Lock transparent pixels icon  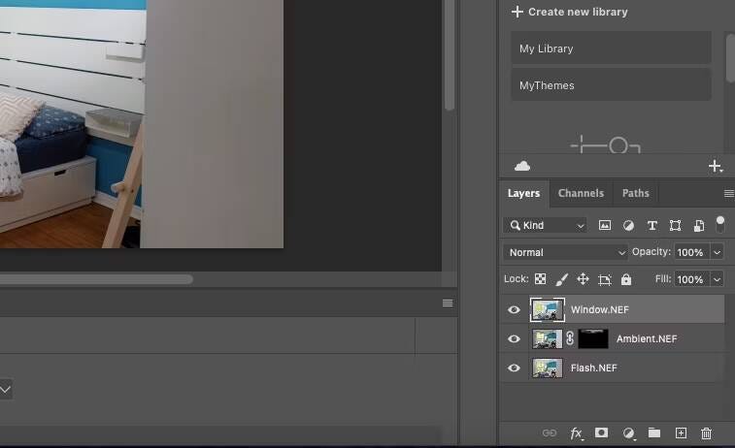coord(541,279)
